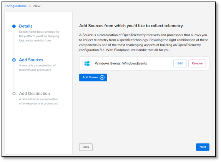Proceed with the Next button

[x=203, y=147]
